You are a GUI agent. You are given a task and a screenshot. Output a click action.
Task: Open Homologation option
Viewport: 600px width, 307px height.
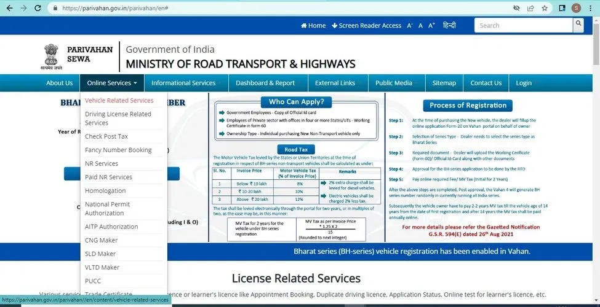[105, 190]
